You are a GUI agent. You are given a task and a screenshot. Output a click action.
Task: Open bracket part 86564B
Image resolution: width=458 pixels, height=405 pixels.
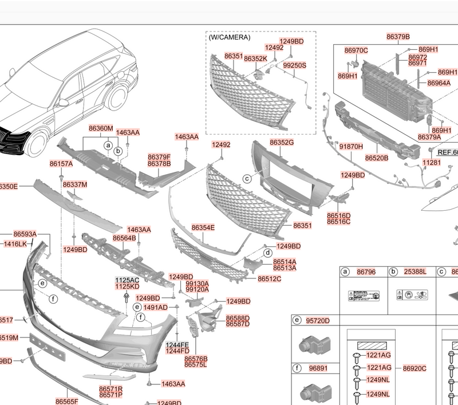124,238
